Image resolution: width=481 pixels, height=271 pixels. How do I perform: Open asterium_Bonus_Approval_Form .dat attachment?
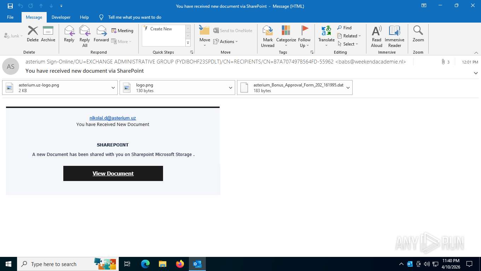[291, 88]
